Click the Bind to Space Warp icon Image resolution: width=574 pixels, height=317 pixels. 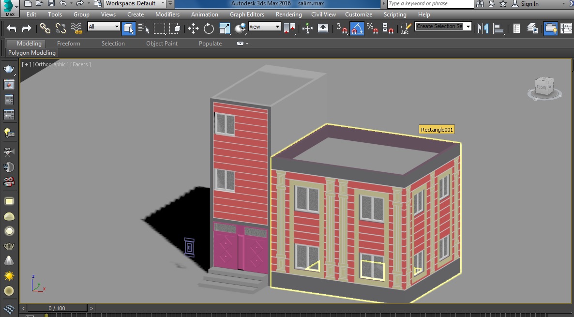[76, 29]
